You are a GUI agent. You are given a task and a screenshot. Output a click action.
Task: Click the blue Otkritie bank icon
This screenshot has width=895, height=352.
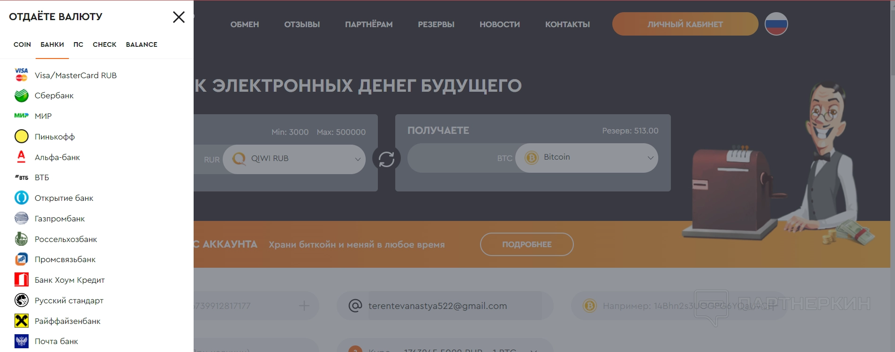click(22, 198)
